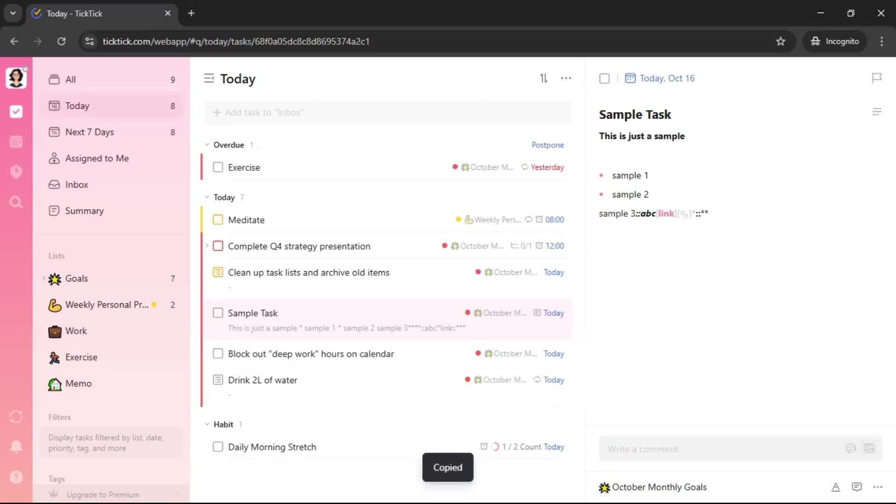Open the calendar view icon in sidebar
The width and height of the screenshot is (896, 504).
(x=16, y=142)
